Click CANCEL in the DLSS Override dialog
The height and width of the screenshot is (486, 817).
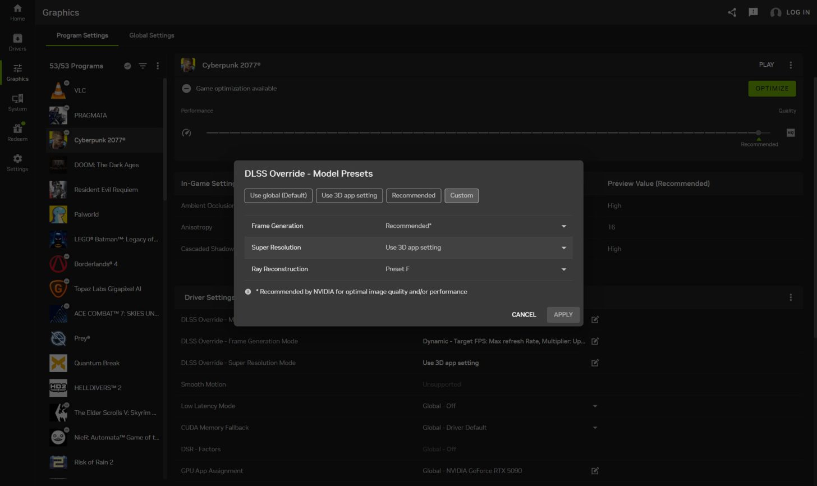pyautogui.click(x=524, y=315)
